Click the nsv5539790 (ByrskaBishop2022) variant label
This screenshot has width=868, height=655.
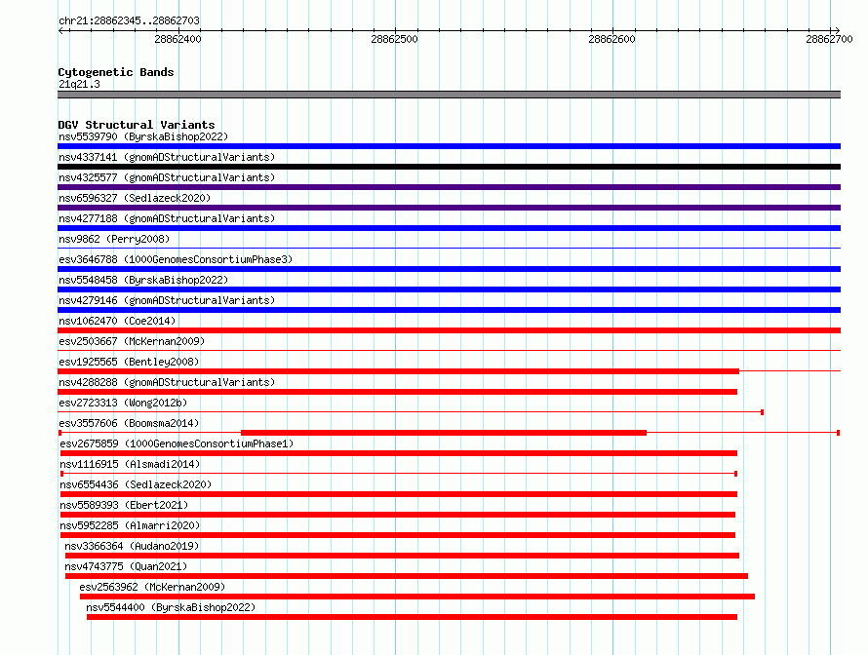pyautogui.click(x=143, y=136)
